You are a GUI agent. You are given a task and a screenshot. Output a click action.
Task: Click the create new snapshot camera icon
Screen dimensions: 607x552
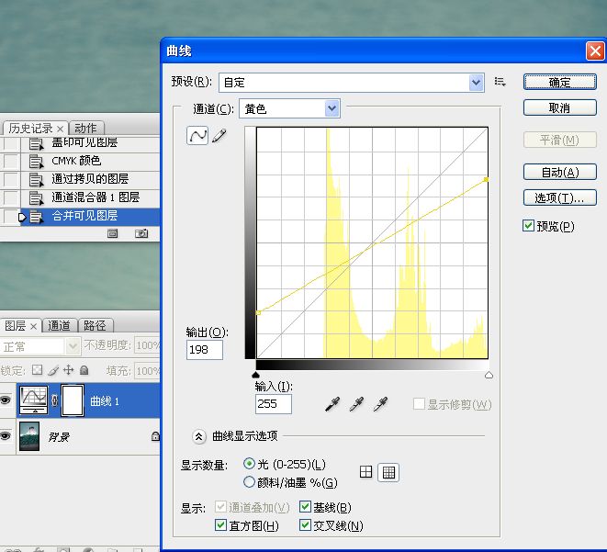(x=141, y=233)
